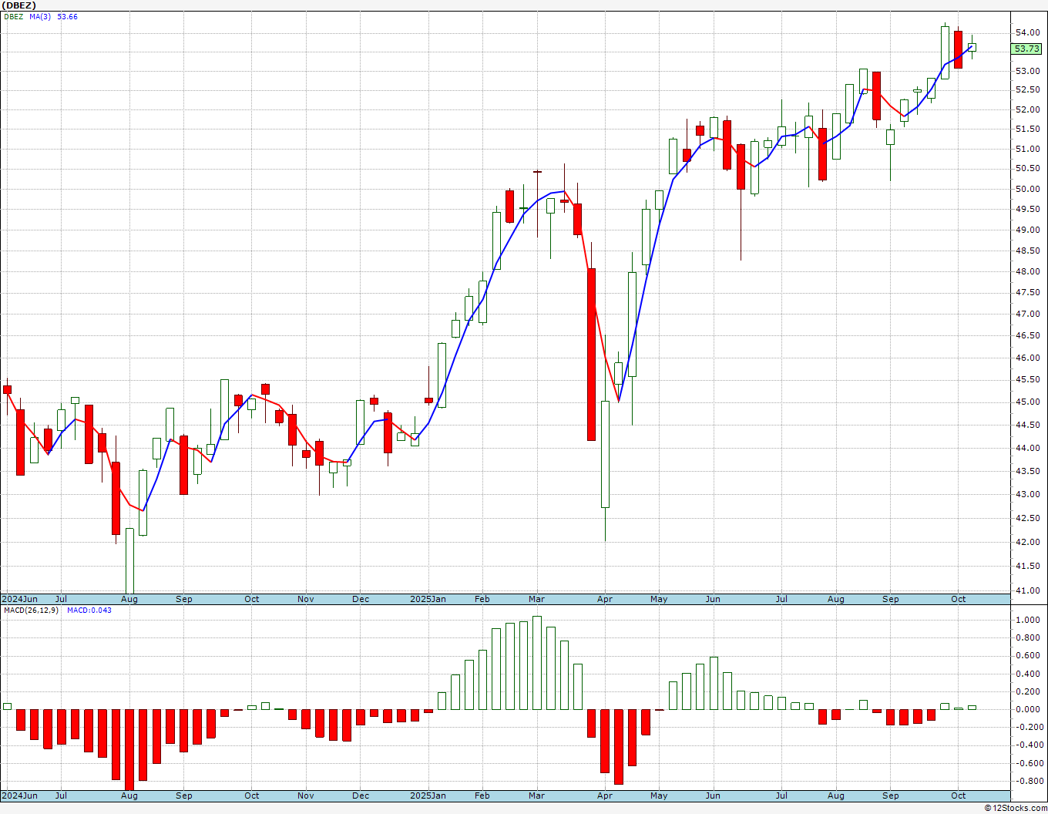
Task: Click Apr on the price chart date axis
Action: [x=605, y=599]
